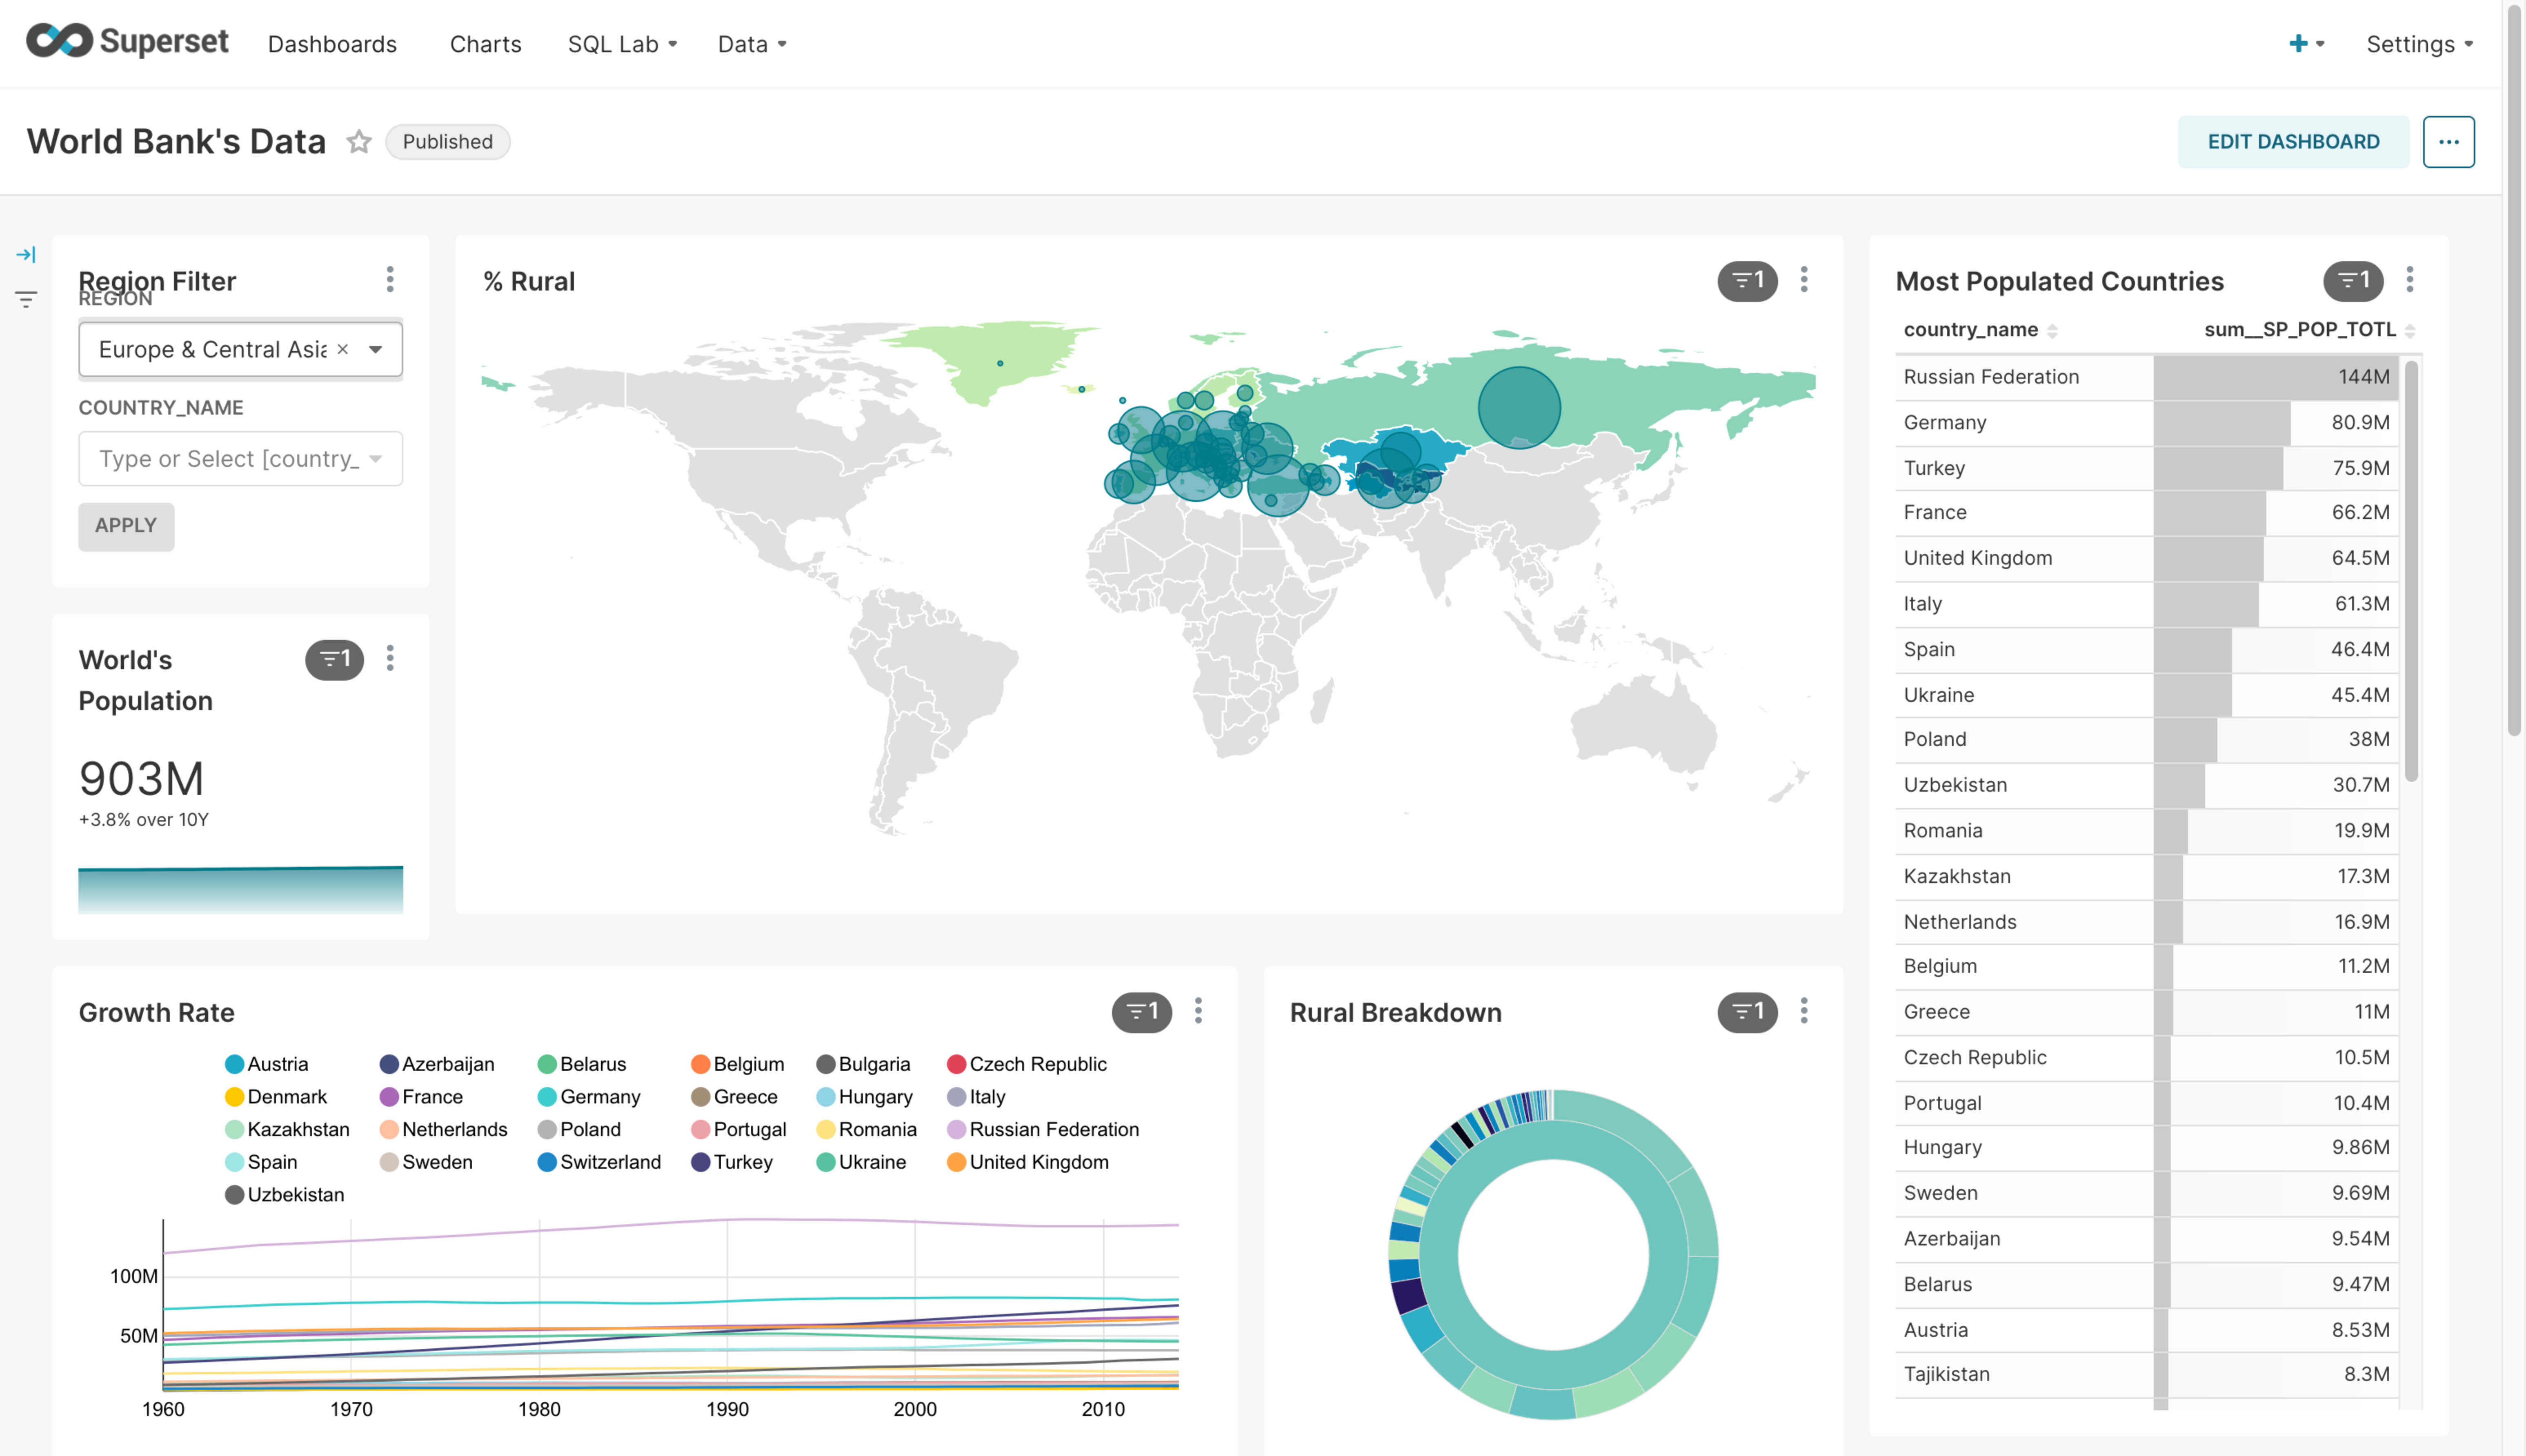This screenshot has height=1456, width=2526.
Task: Click the Switzerland legend color dot
Action: (x=547, y=1162)
